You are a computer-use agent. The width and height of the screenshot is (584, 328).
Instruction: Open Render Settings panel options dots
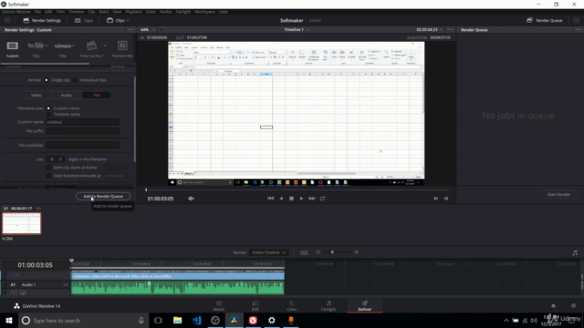[x=130, y=30]
